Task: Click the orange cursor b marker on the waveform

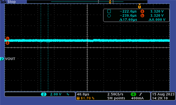Action: pos(7,39)
